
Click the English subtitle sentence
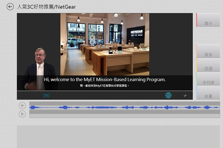pos(104,80)
